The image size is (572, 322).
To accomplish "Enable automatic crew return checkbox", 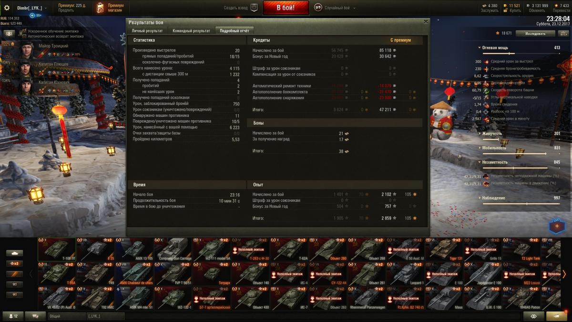I will tap(24, 36).
